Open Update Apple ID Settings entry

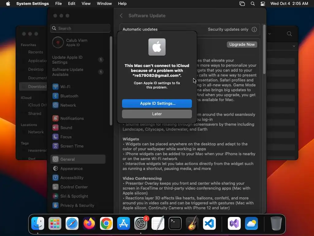click(x=78, y=60)
